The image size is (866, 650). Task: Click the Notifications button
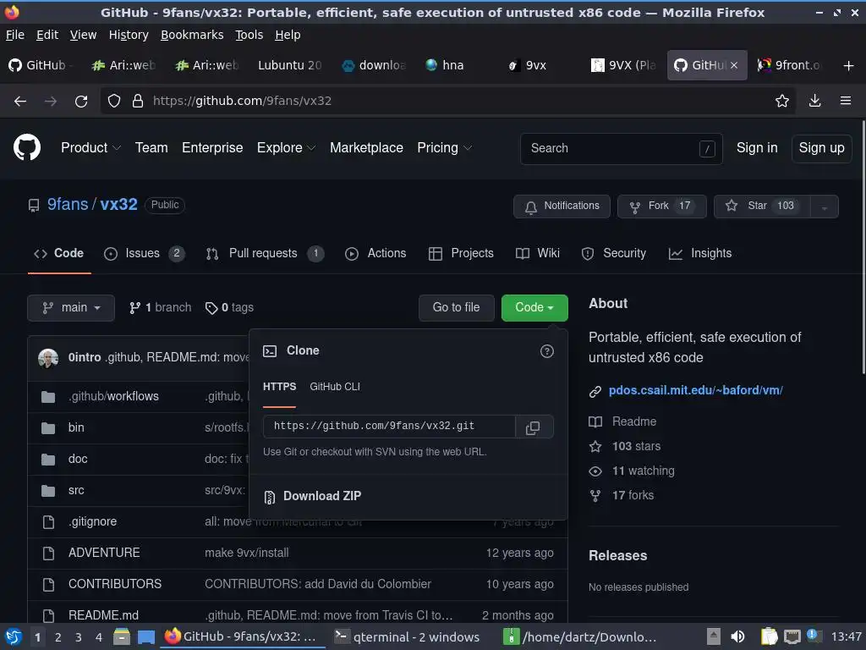[562, 207]
